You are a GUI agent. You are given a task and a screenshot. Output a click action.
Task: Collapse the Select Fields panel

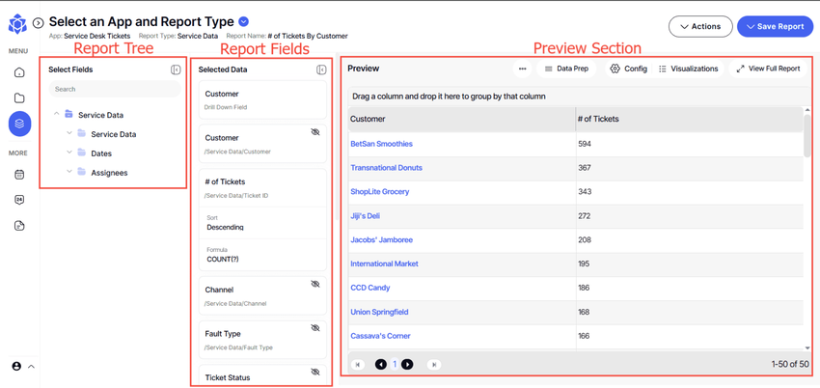tap(176, 69)
